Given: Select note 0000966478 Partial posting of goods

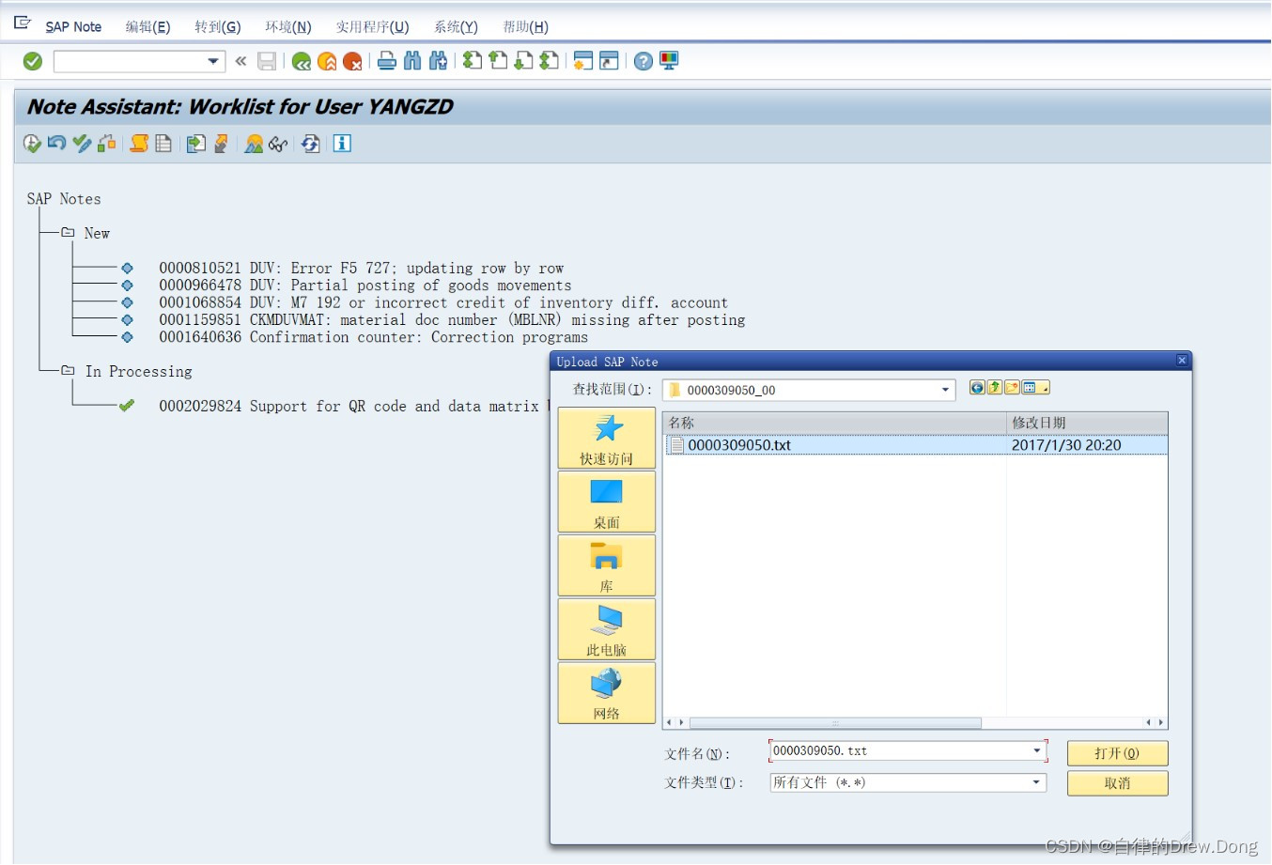Looking at the screenshot, I should pos(365,285).
